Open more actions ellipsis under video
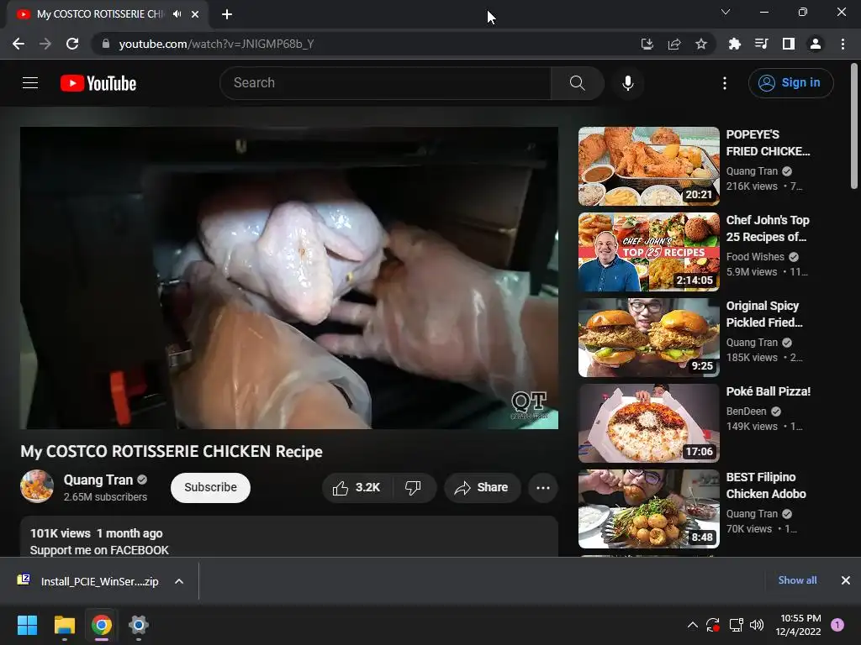 pos(543,488)
